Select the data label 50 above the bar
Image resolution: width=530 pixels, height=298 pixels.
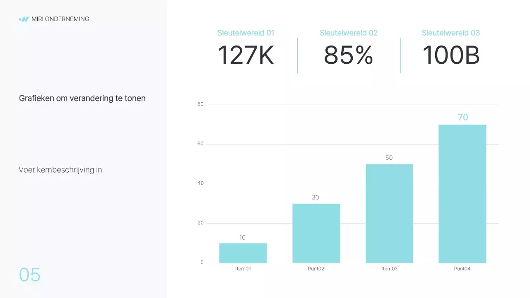click(389, 158)
